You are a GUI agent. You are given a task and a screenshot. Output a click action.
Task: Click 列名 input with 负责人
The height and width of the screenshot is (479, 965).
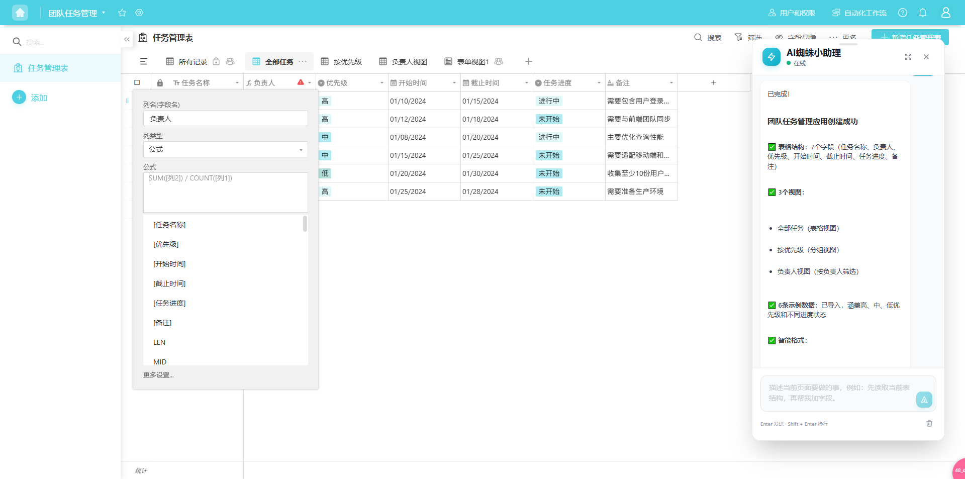click(226, 118)
